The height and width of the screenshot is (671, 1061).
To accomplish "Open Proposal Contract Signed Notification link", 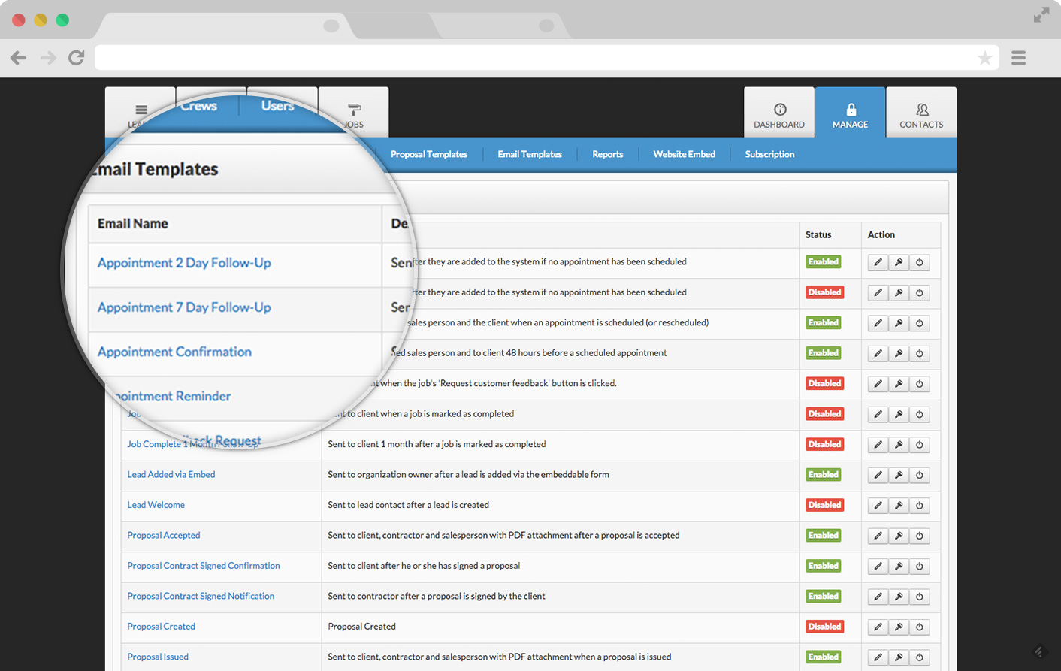I will tap(201, 596).
